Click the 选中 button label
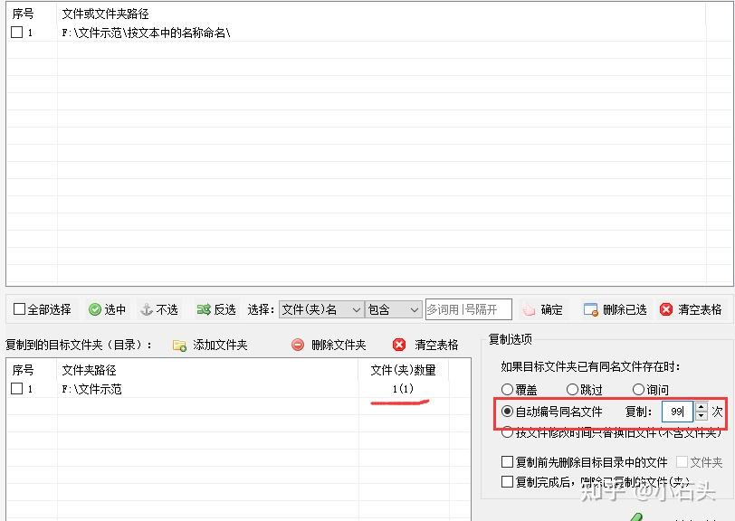The height and width of the screenshot is (521, 735). click(115, 309)
